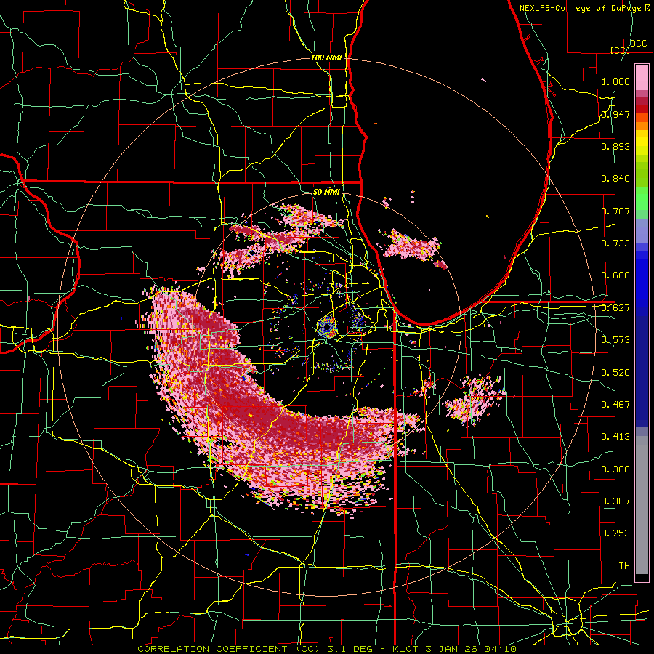Image resolution: width=654 pixels, height=654 pixels.
Task: Click the 50 NMI range ring label
Action: tap(326, 192)
